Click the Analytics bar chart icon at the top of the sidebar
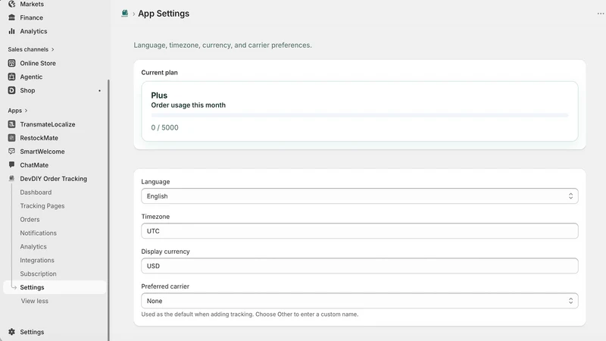Viewport: 606px width, 341px height. (11, 31)
